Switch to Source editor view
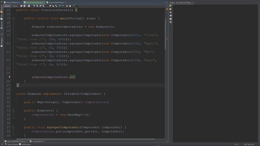Viewport: 260px width, 146px height. tap(7, 6)
